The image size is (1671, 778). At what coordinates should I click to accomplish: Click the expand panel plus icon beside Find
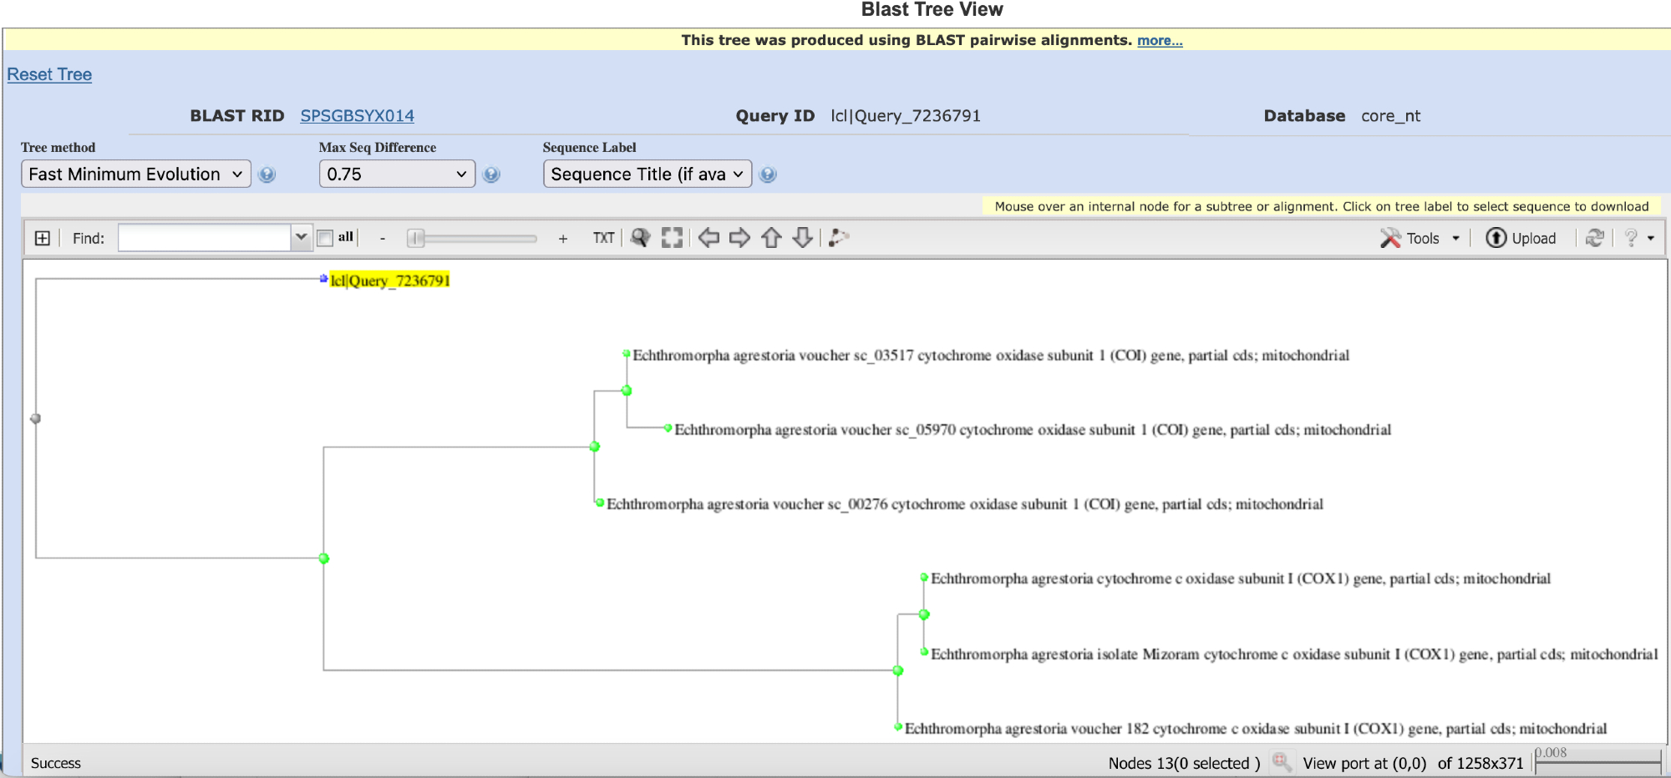pos(42,239)
